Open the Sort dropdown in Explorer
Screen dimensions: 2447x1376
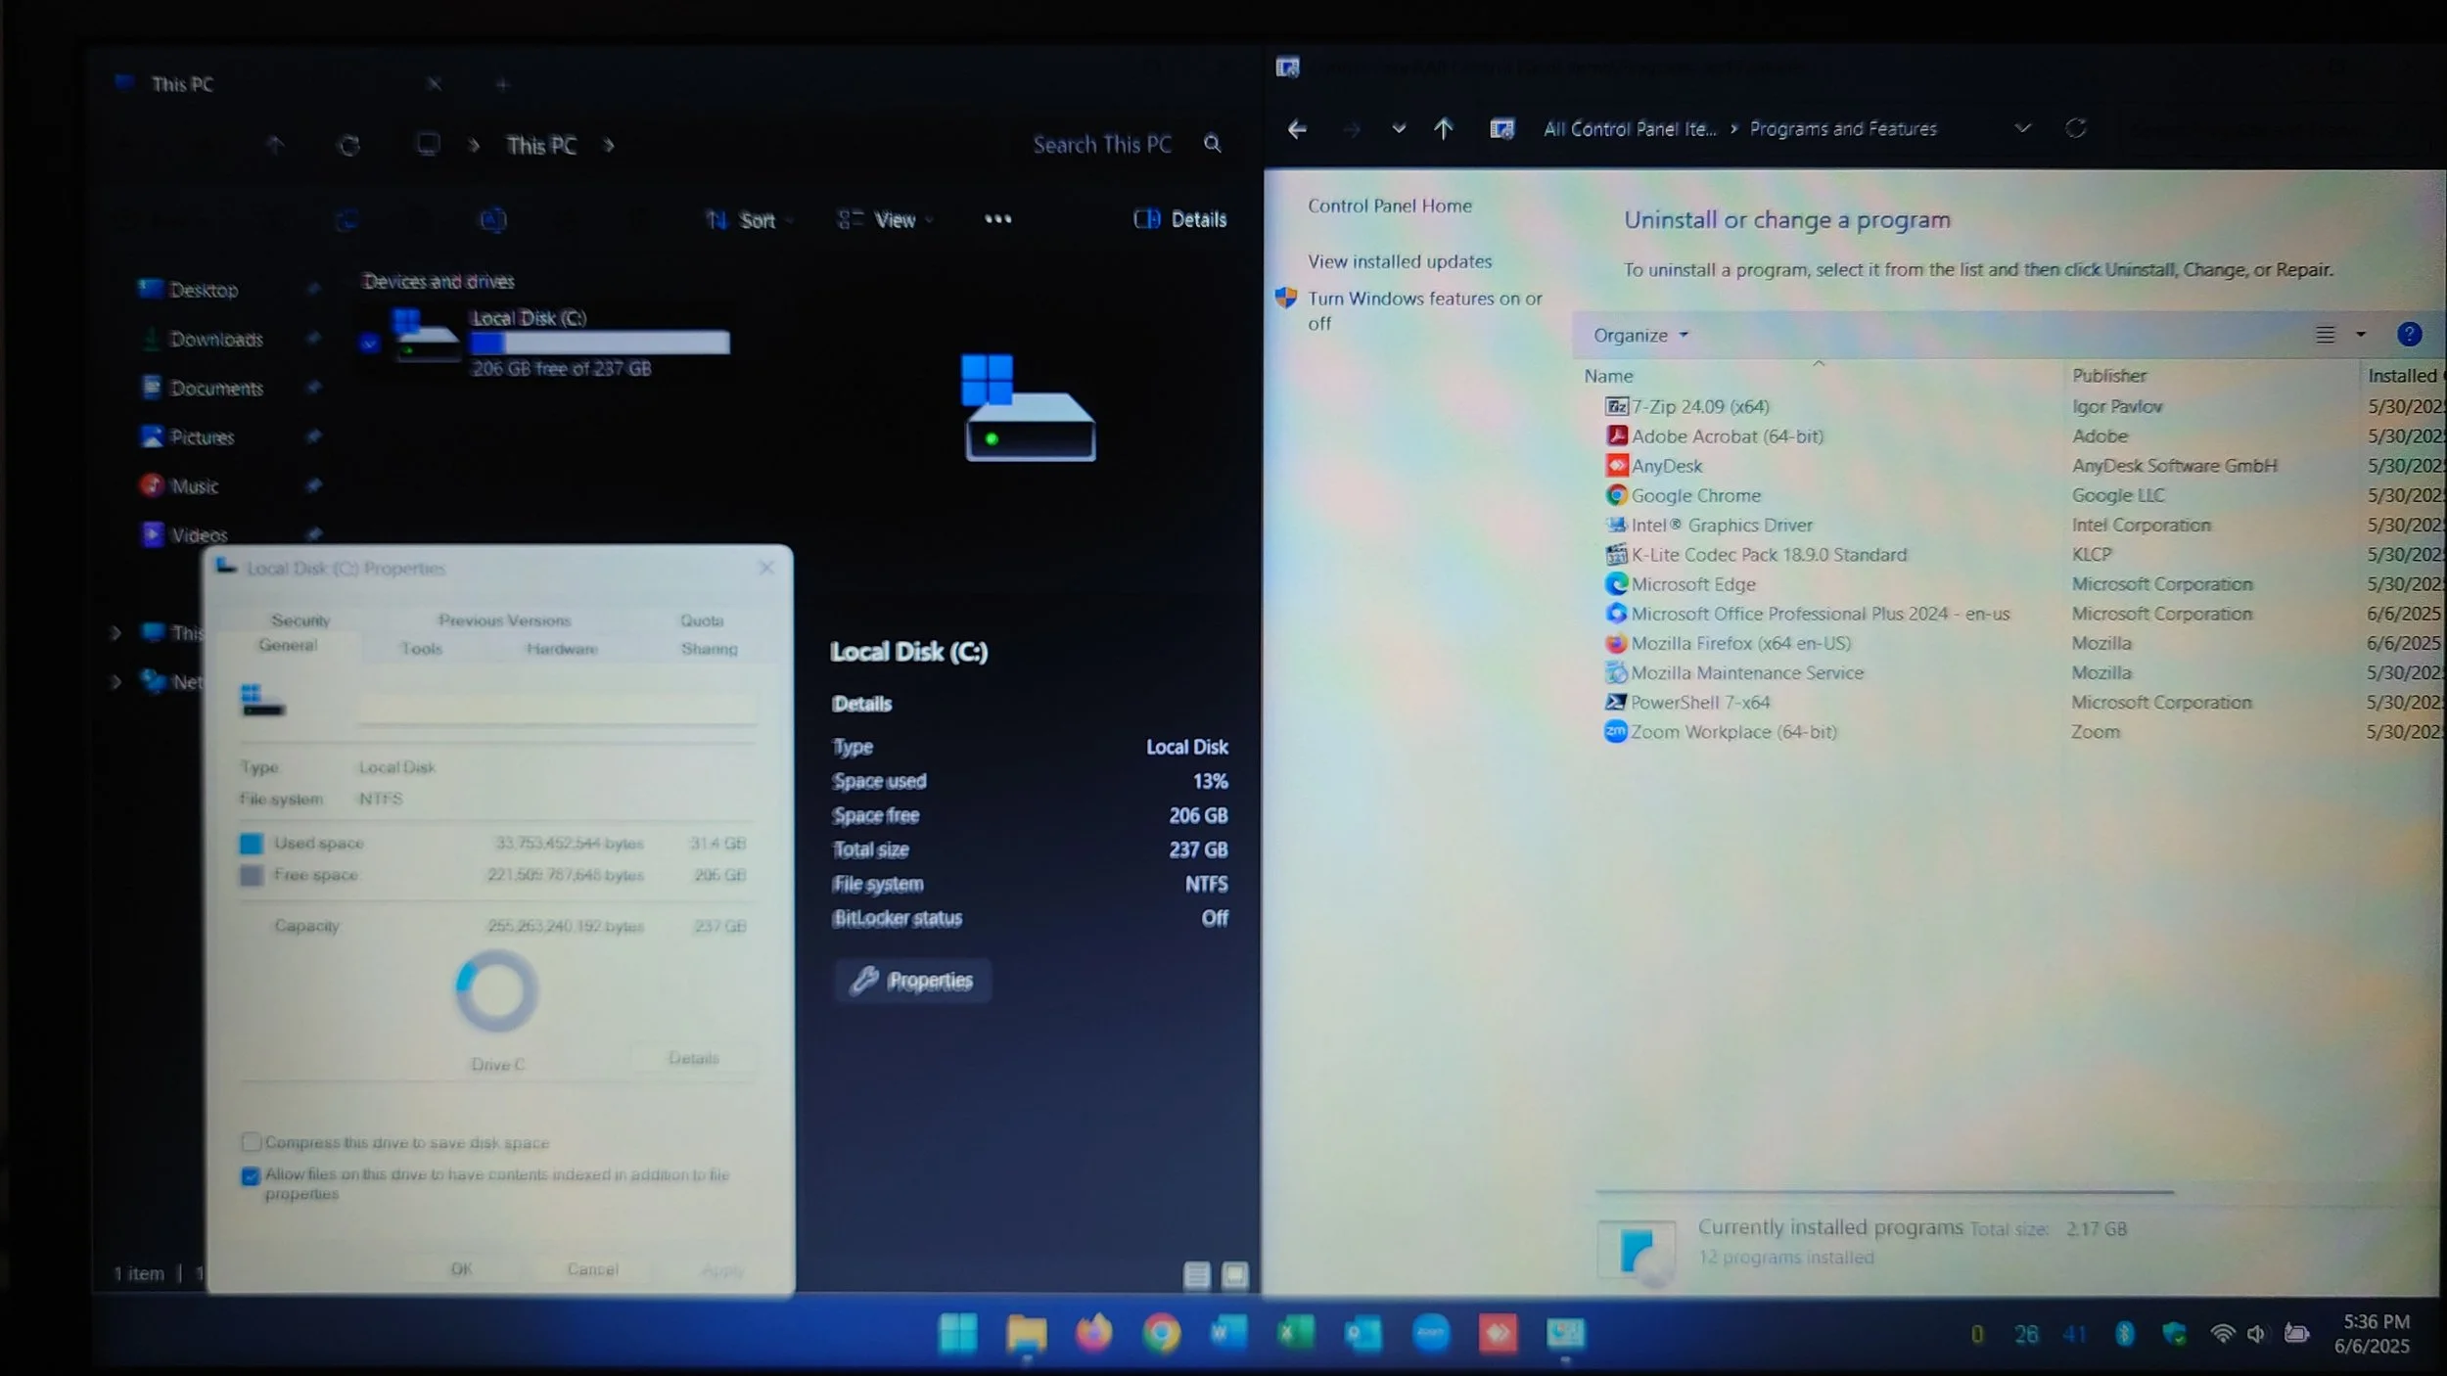pyautogui.click(x=748, y=220)
